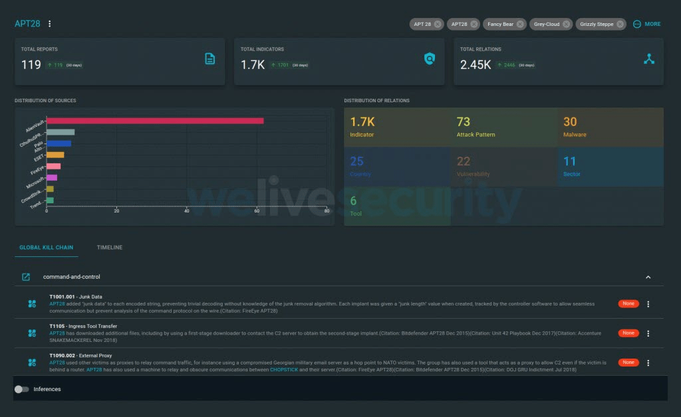681x417 pixels.
Task: Collapse the command-and-control section
Action: [648, 277]
